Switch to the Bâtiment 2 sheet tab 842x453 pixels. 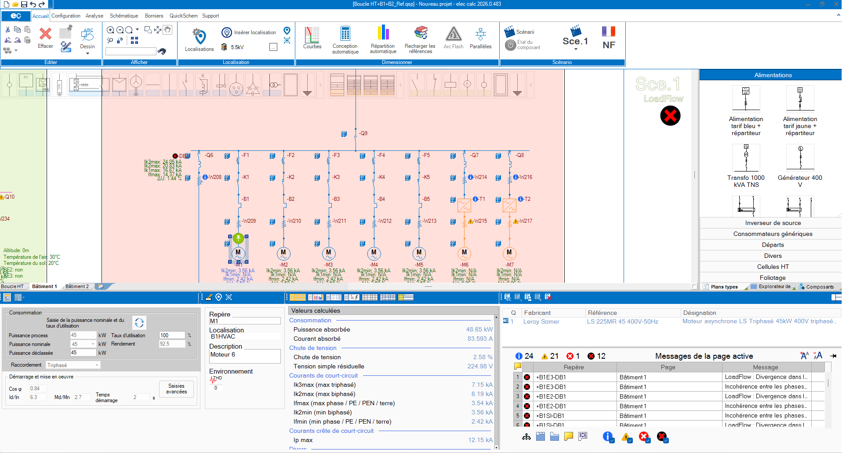77,286
